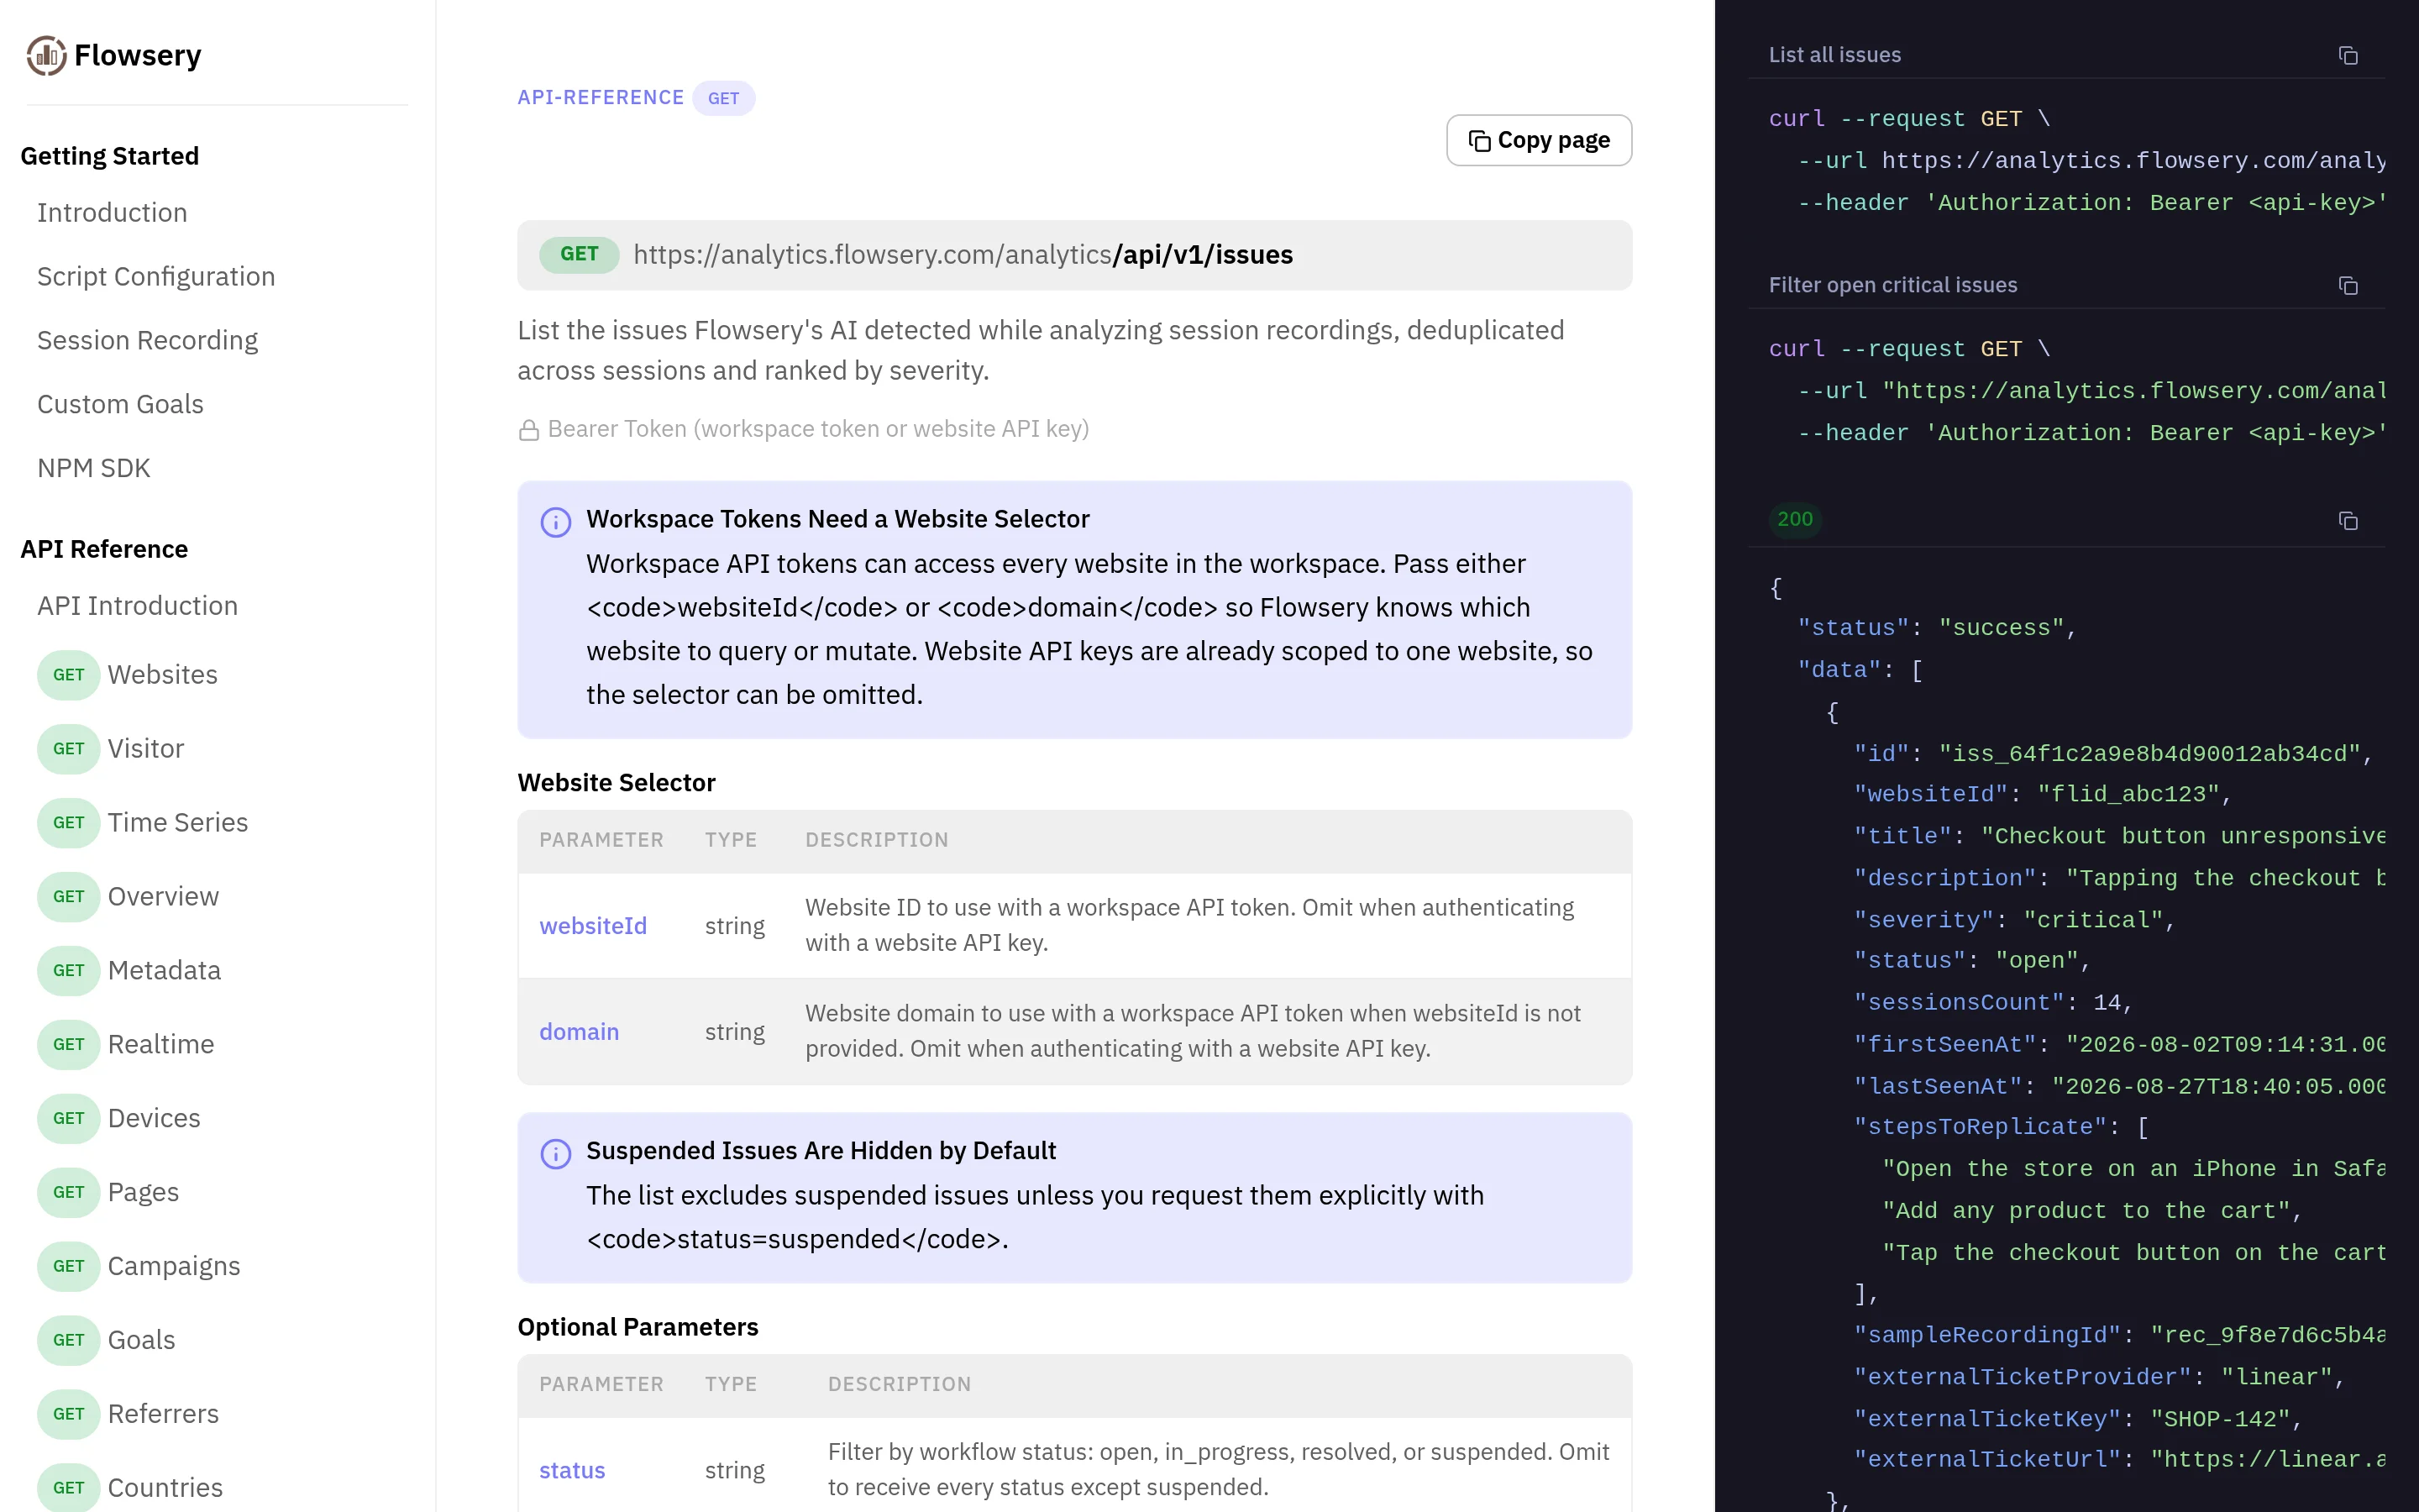This screenshot has height=1512, width=2419.
Task: Click the Website Selector heading
Action: [x=617, y=783]
